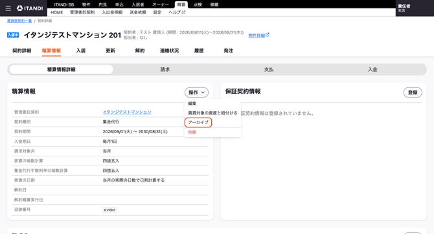Image resolution: width=434 pixels, height=234 pixels.
Task: Open the イタンジテストマンション contract link
Action: point(127,112)
